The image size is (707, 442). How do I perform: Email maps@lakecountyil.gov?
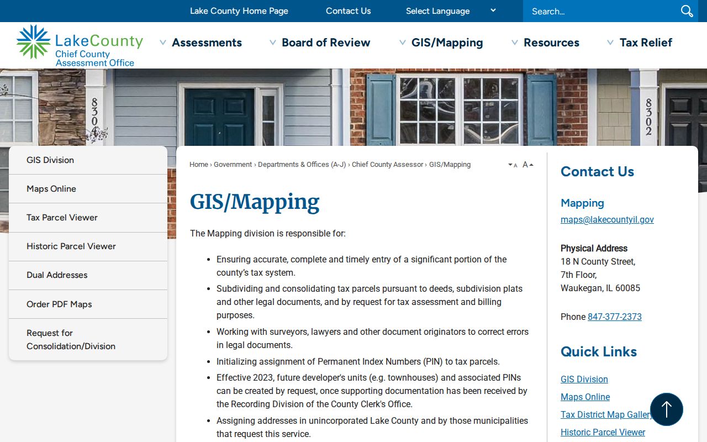[607, 220]
